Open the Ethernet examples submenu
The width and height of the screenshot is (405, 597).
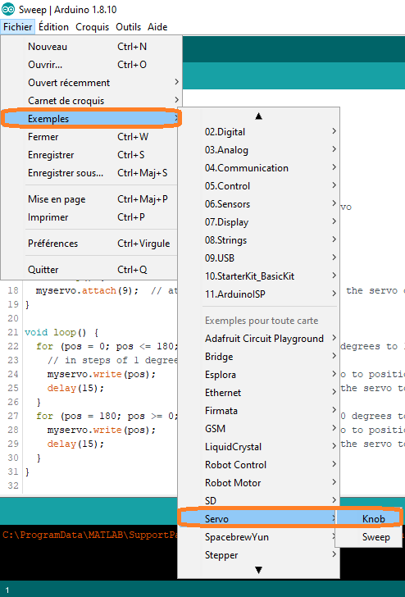(x=259, y=393)
